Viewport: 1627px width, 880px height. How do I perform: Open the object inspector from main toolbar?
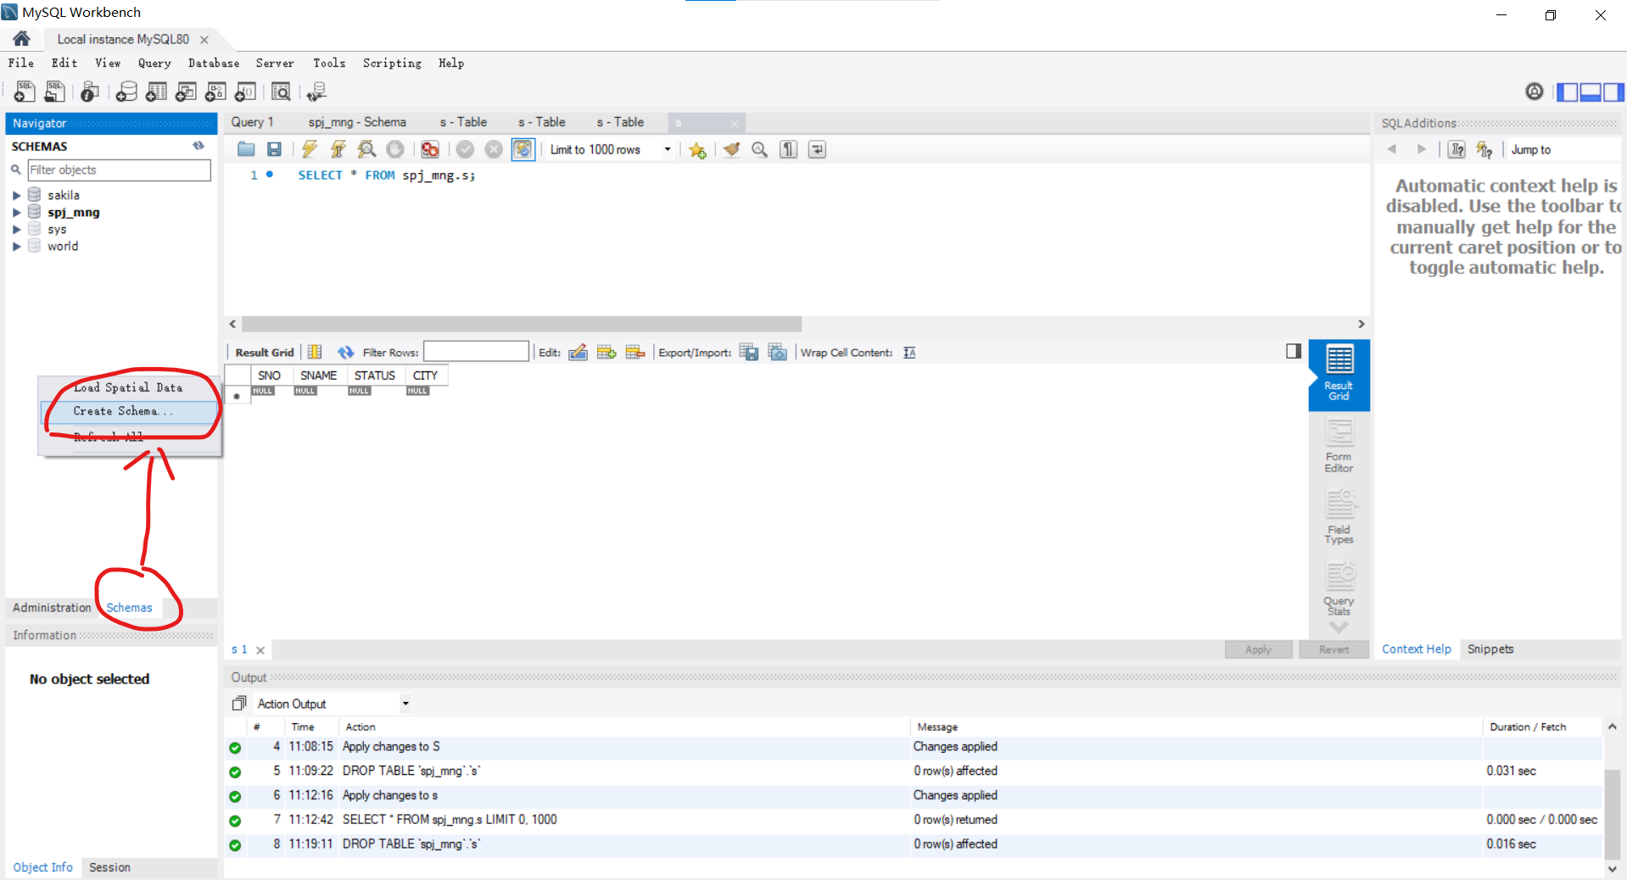90,92
